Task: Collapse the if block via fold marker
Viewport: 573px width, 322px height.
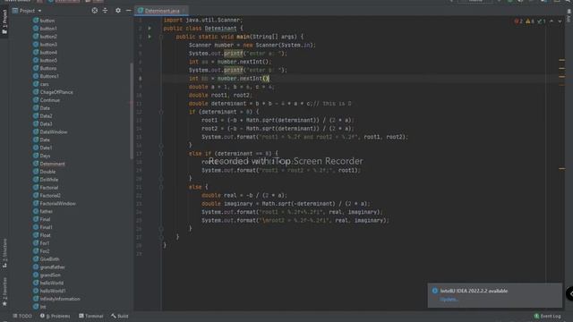Action: (x=161, y=112)
